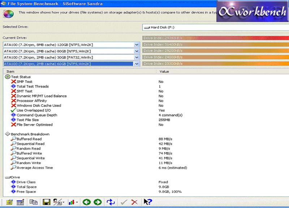
Task: Select the Total Test Threads row
Action: [146, 87]
